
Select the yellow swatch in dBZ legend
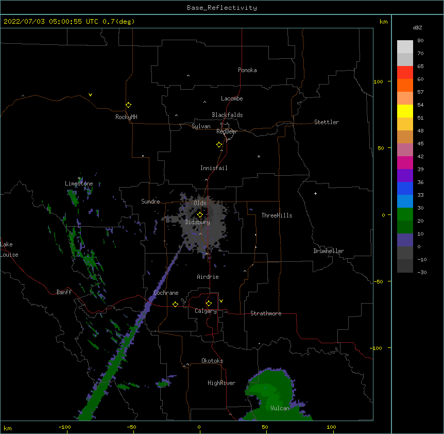point(405,111)
